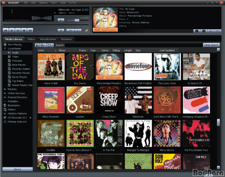Switch to the Visualization tab
The width and height of the screenshot is (225, 177).
click(48, 39)
